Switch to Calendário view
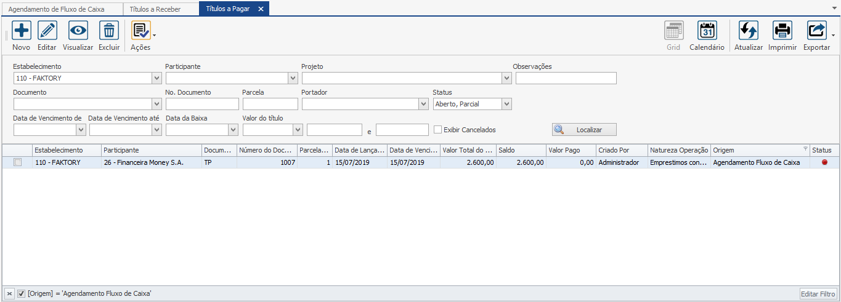841x302 pixels. pyautogui.click(x=707, y=31)
